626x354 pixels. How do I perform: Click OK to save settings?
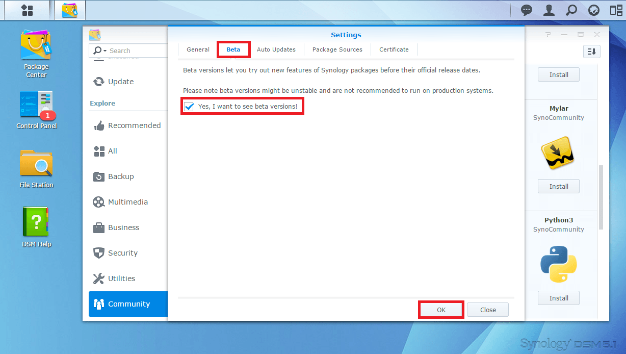point(441,310)
